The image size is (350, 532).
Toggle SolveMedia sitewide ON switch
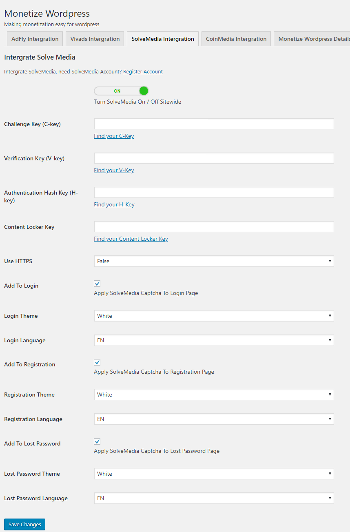tap(121, 91)
